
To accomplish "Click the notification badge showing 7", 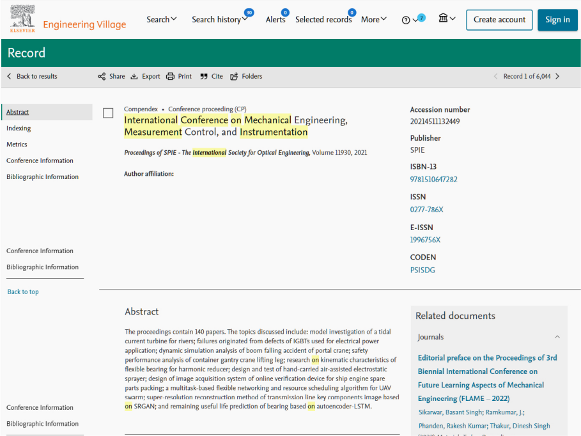I will tap(421, 18).
